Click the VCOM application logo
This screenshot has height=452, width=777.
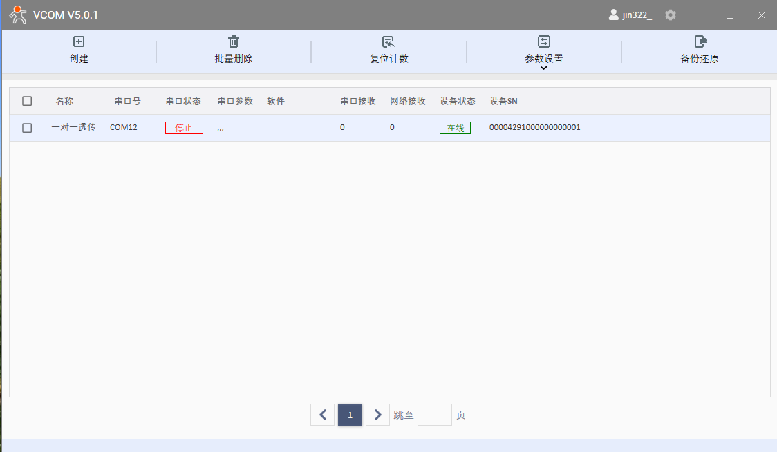[x=19, y=15]
